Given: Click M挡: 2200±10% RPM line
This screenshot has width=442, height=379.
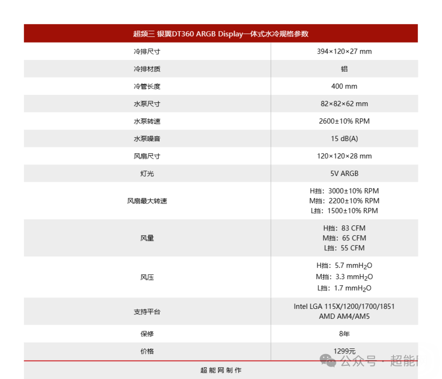Looking at the screenshot, I should (344, 201).
